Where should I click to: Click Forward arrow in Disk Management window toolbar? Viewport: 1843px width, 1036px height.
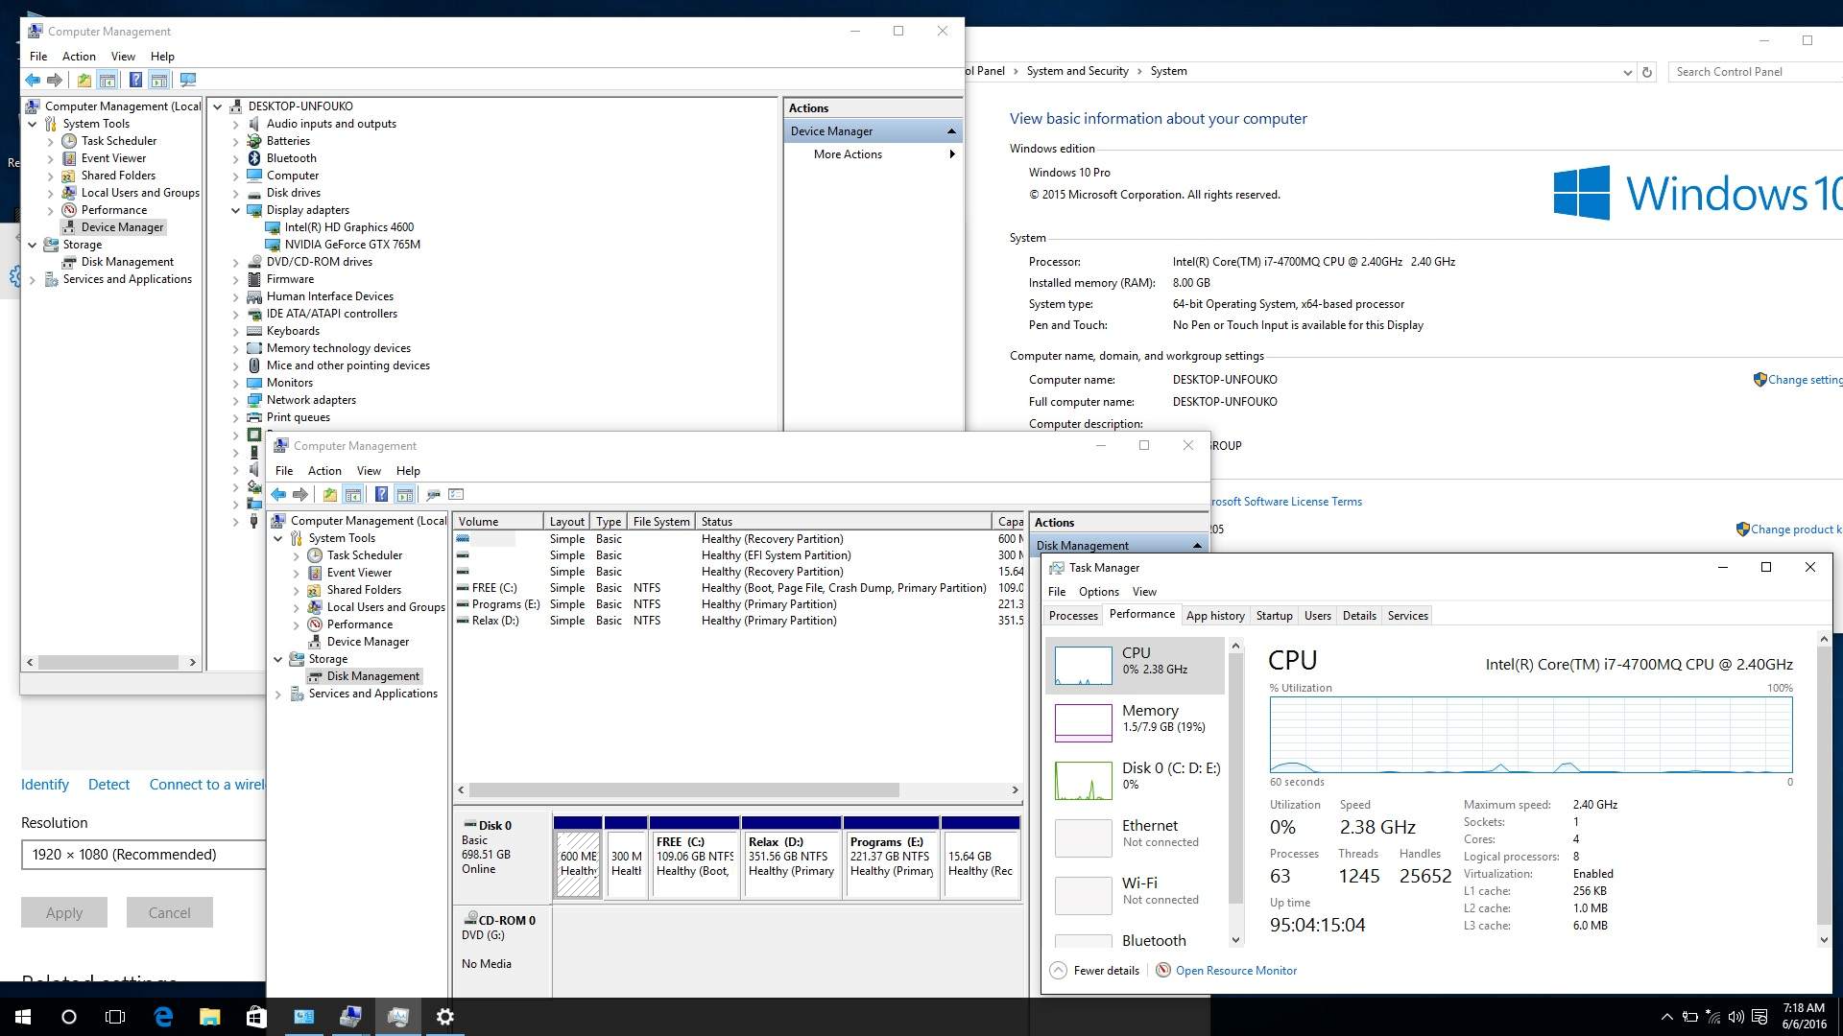[300, 495]
